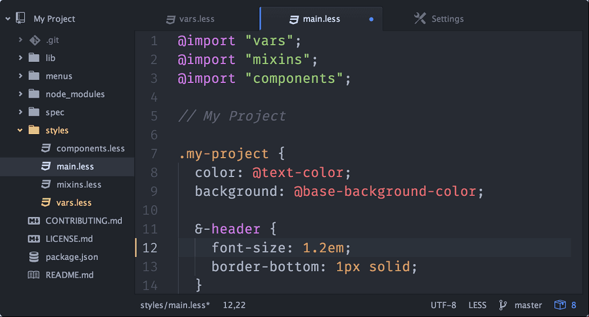Open package.json file
Screen dimensions: 589x317
click(72, 257)
